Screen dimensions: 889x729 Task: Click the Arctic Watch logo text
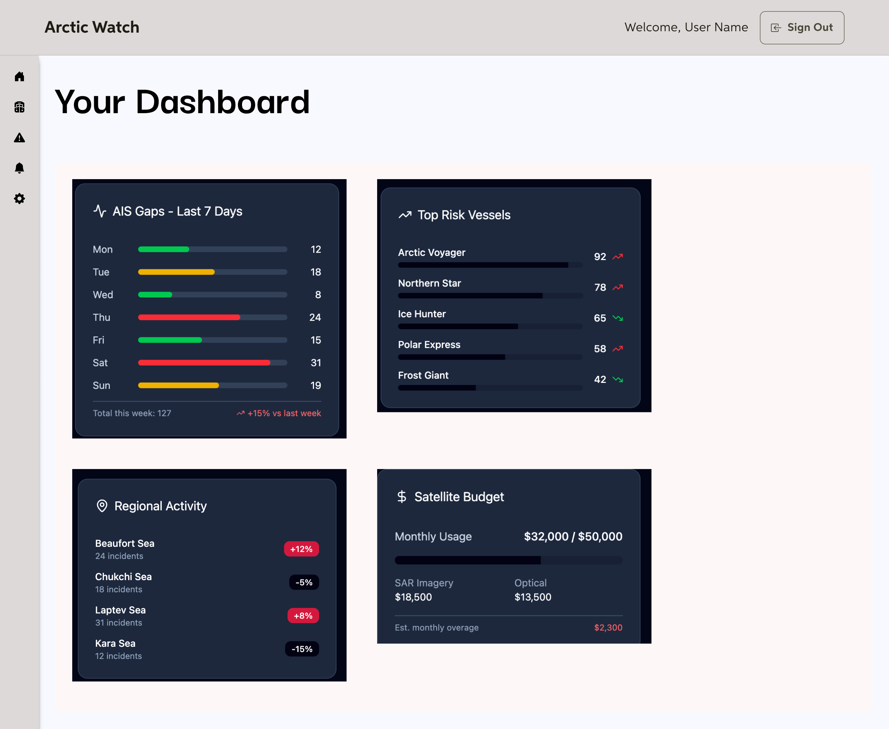tap(92, 27)
